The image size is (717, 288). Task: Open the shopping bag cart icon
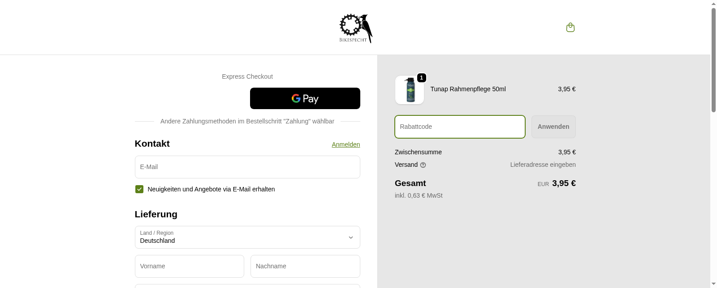(x=570, y=27)
